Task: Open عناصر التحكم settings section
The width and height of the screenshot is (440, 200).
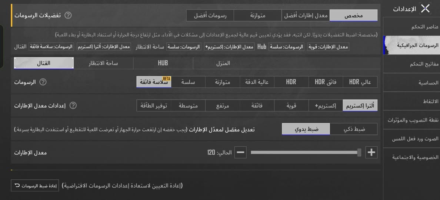Action: tap(411, 27)
